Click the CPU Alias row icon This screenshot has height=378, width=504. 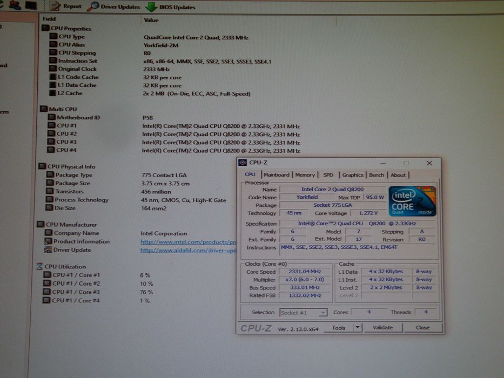(53, 44)
